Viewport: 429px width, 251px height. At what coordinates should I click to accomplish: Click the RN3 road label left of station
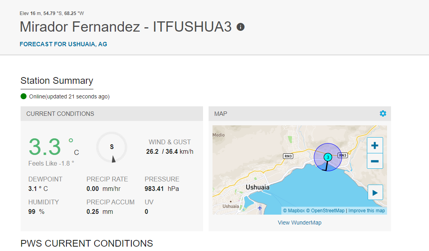coord(288,156)
